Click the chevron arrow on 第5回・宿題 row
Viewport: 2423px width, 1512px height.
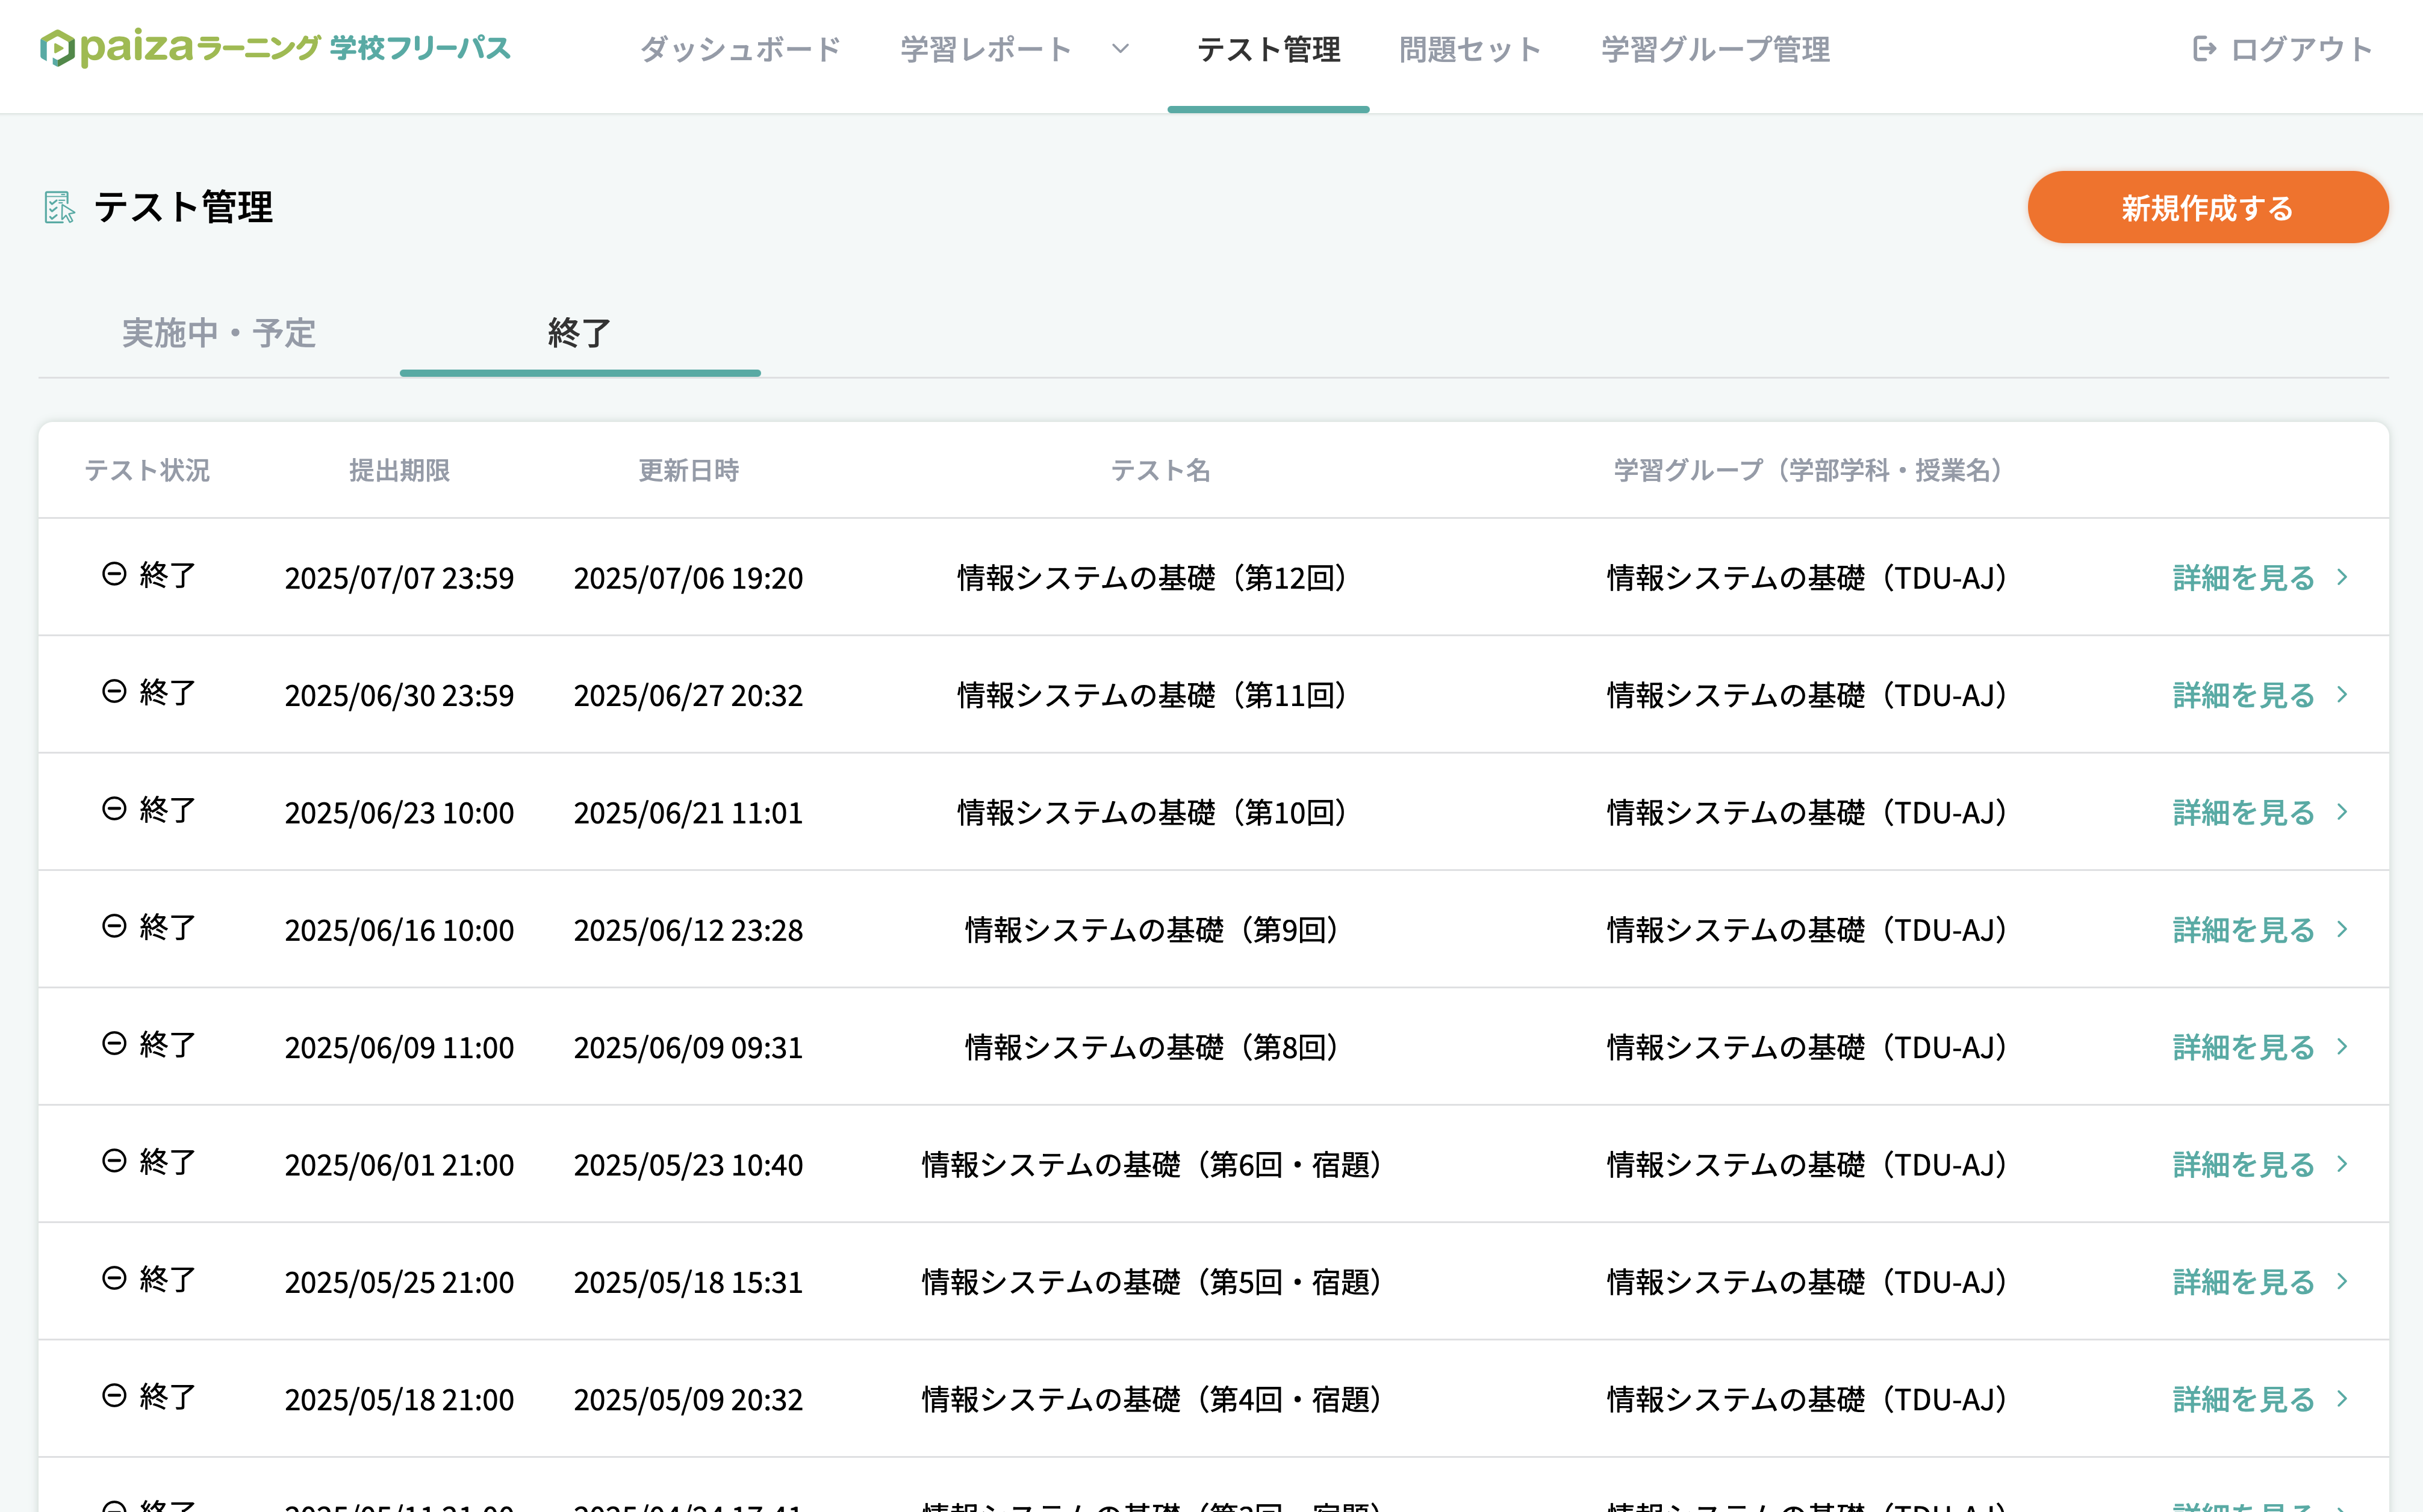(2342, 1282)
